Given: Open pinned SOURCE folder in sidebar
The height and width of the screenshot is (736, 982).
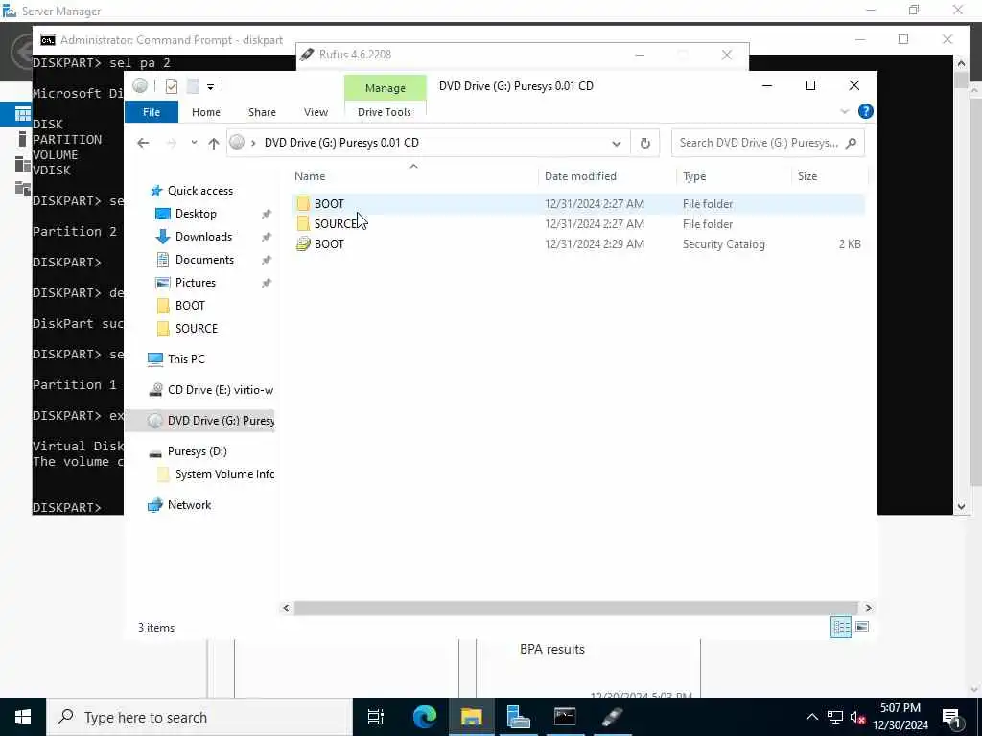Looking at the screenshot, I should (196, 329).
